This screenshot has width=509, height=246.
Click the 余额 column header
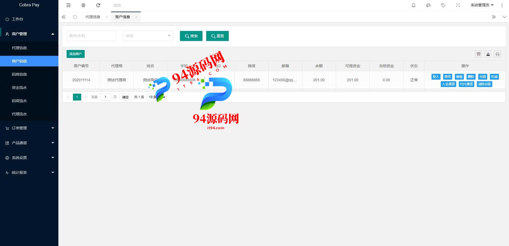(x=319, y=66)
